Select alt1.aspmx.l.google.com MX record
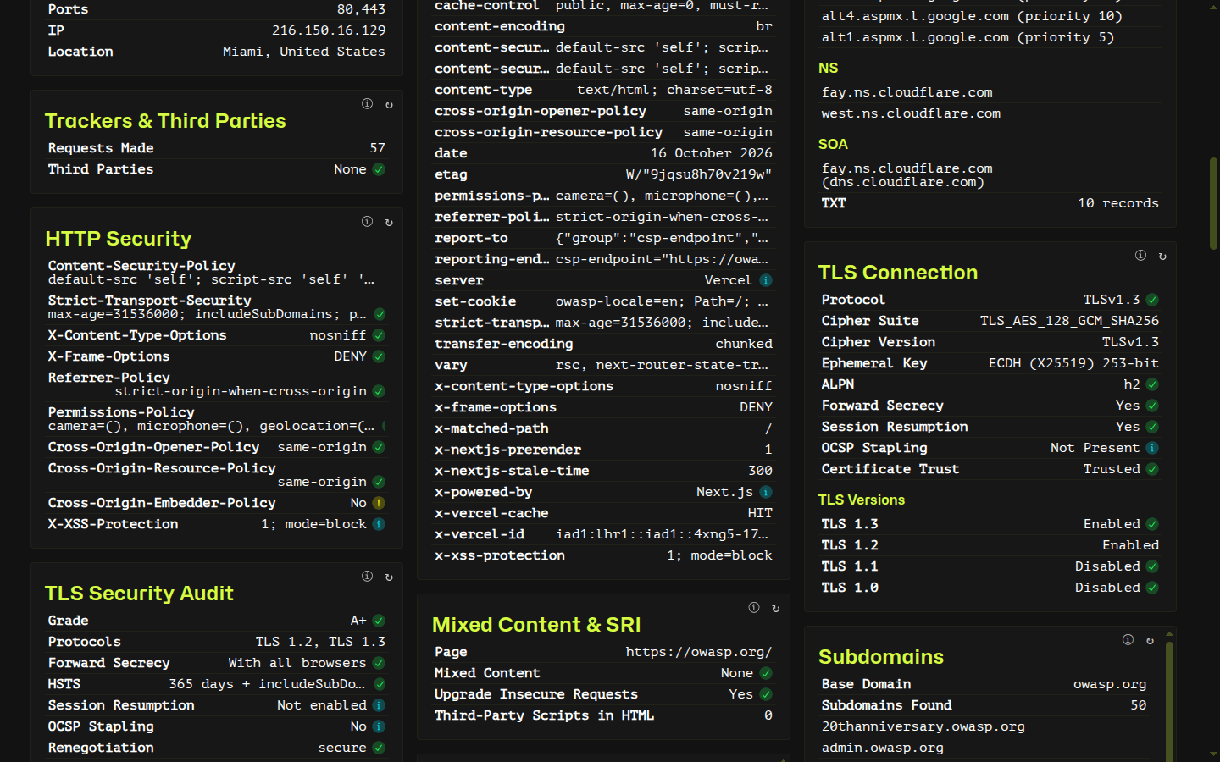 pos(968,37)
